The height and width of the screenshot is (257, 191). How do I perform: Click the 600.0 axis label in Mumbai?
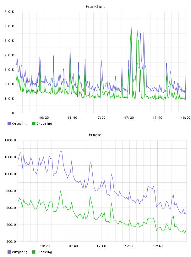(x=11, y=208)
